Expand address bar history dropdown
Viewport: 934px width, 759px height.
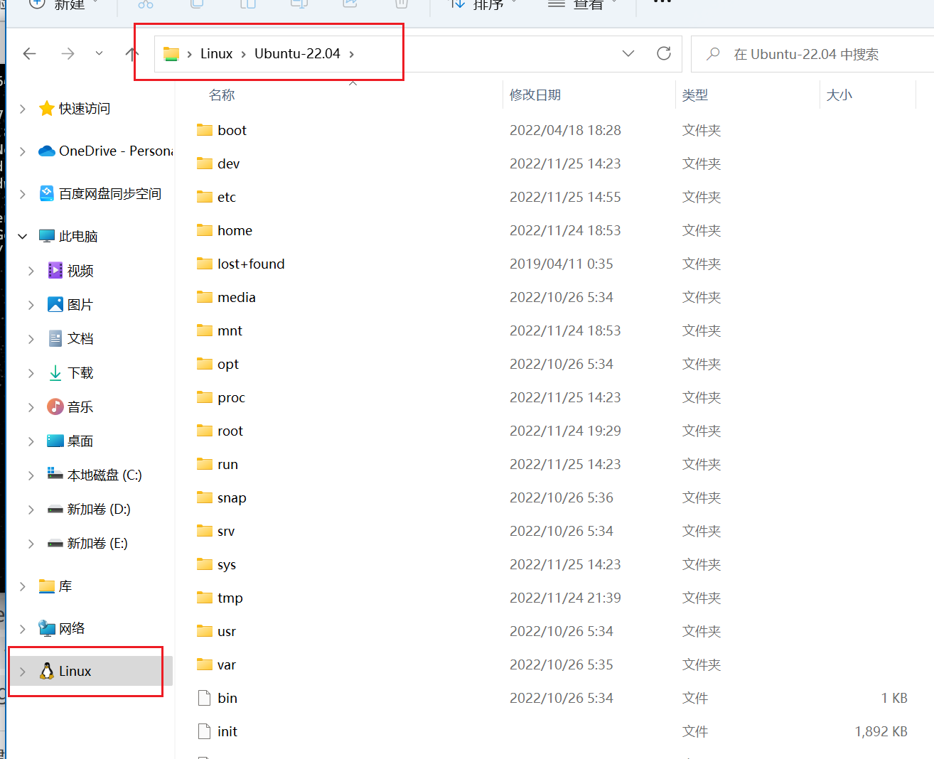click(628, 53)
